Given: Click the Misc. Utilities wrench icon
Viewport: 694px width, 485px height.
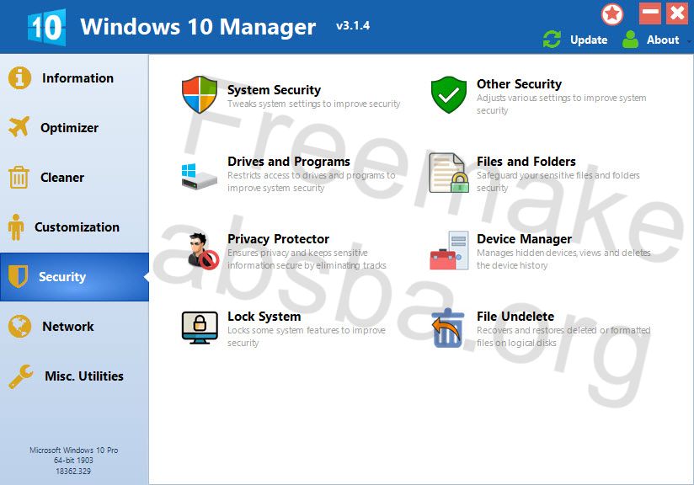Looking at the screenshot, I should tap(20, 376).
